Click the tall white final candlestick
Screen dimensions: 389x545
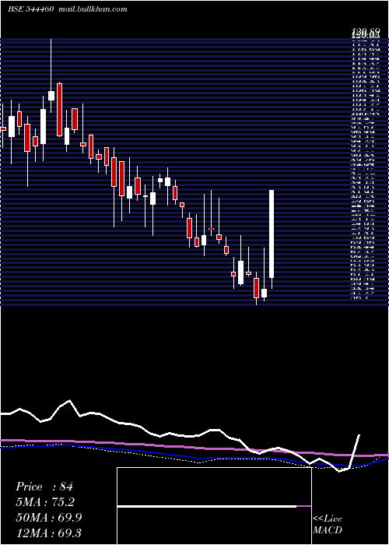pyautogui.click(x=272, y=234)
